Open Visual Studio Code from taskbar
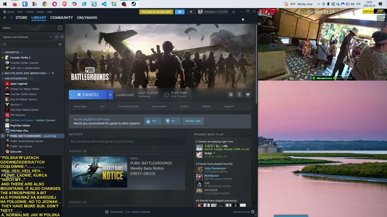387x217 pixels. [104, 4]
